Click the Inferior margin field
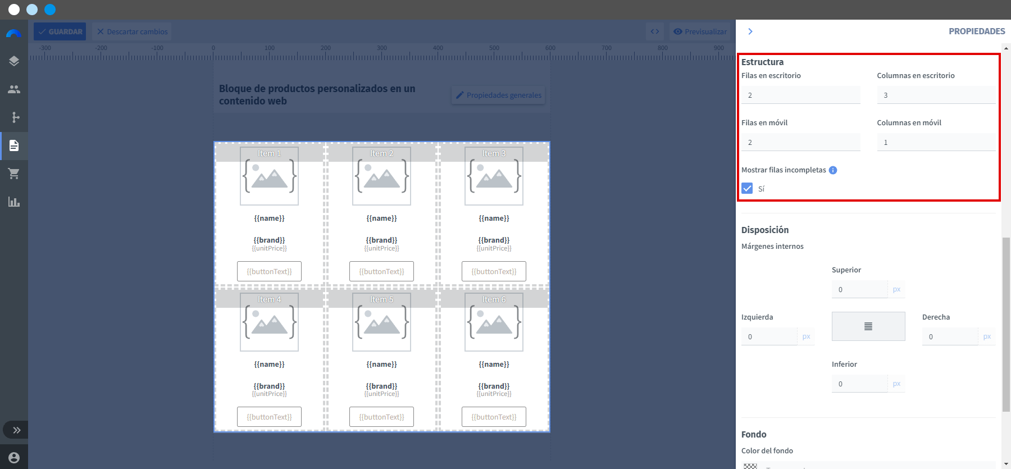 pyautogui.click(x=860, y=384)
